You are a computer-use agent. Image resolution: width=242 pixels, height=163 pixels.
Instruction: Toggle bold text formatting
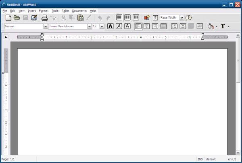111,26
